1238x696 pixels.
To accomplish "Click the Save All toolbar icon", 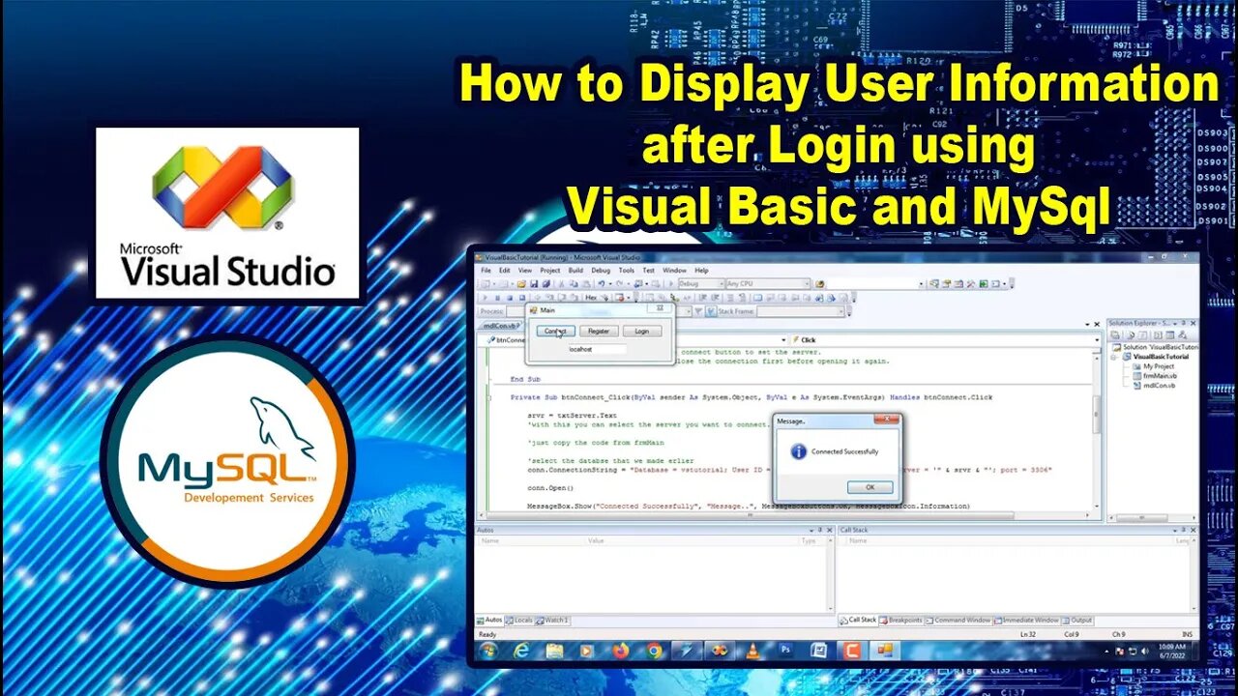I will tap(545, 284).
